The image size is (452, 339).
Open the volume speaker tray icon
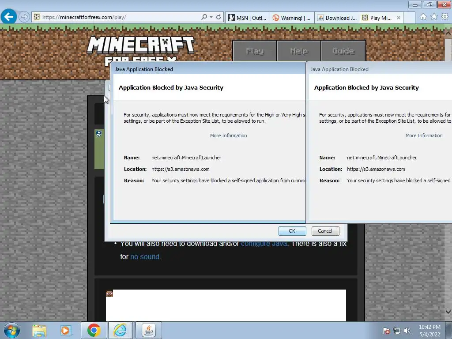407,331
